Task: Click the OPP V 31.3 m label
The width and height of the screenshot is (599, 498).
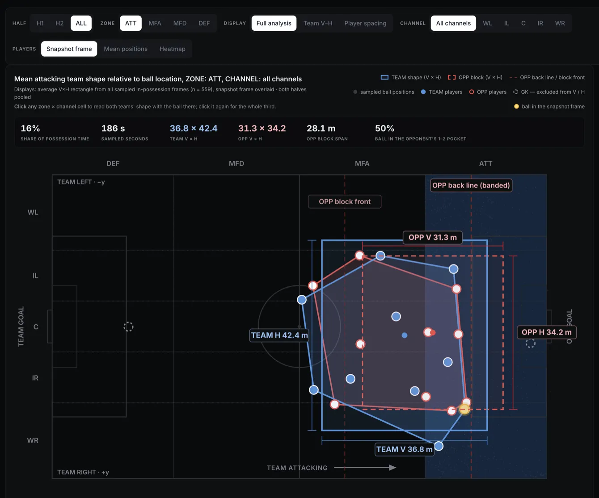Action: click(x=433, y=237)
